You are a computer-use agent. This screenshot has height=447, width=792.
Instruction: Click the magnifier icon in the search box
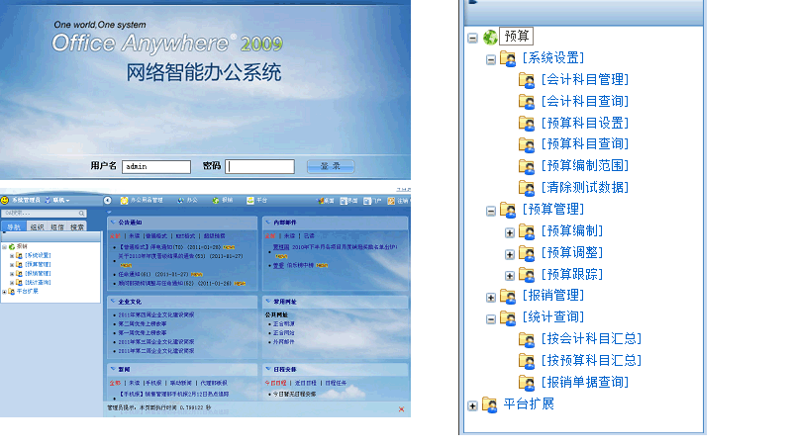coord(81,214)
